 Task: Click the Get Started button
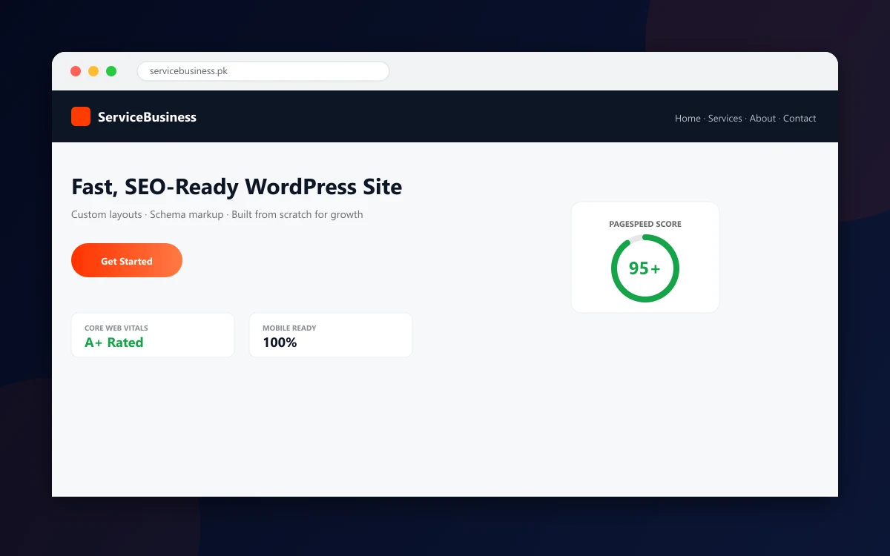(x=127, y=260)
